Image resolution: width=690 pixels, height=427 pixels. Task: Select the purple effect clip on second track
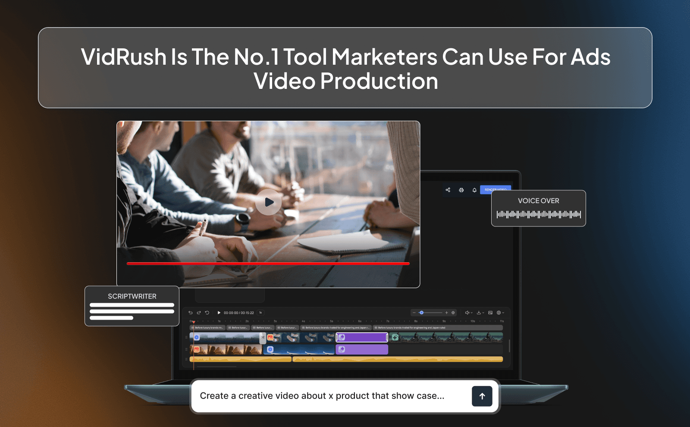[362, 349]
